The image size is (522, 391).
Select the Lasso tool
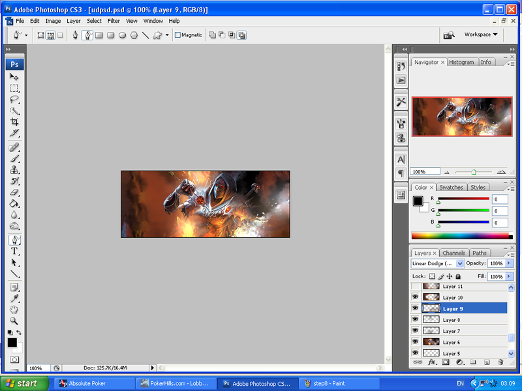tap(14, 100)
